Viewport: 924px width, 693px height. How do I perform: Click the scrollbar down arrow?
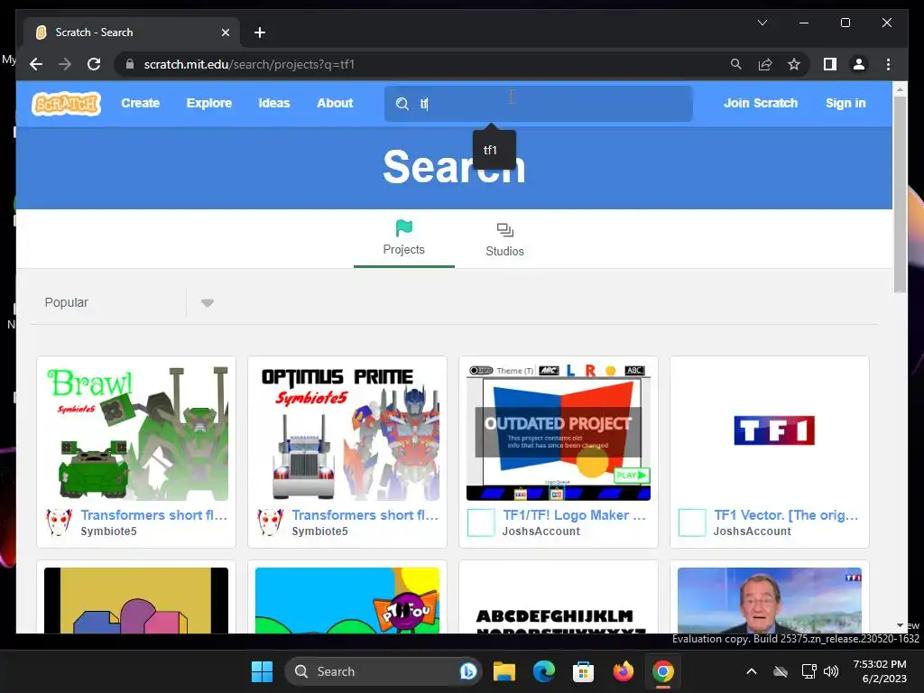point(900,625)
